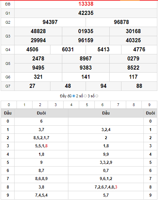The width and height of the screenshot is (158, 201).
Task: Select digit filter tab 6
Action: (103, 105)
